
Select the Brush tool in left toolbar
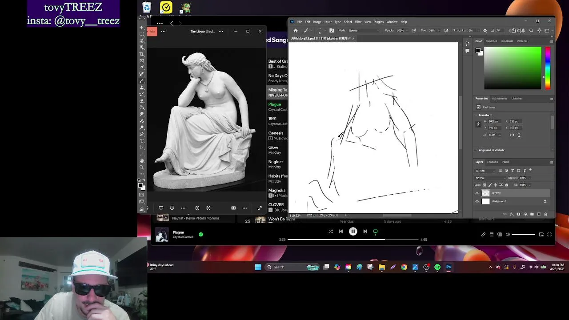click(142, 80)
